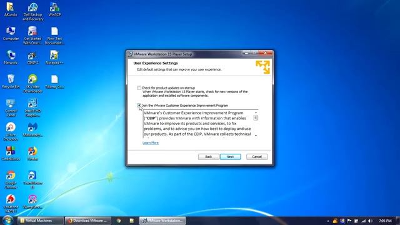Proceed with the Next button

[231, 157]
